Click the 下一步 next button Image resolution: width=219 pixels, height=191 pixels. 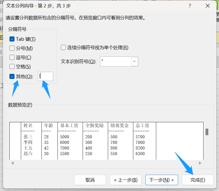click(x=161, y=180)
